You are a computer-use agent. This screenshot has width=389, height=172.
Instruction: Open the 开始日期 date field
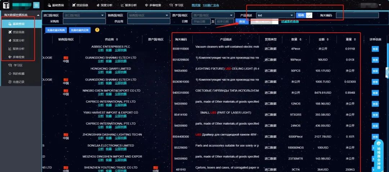point(201,22)
